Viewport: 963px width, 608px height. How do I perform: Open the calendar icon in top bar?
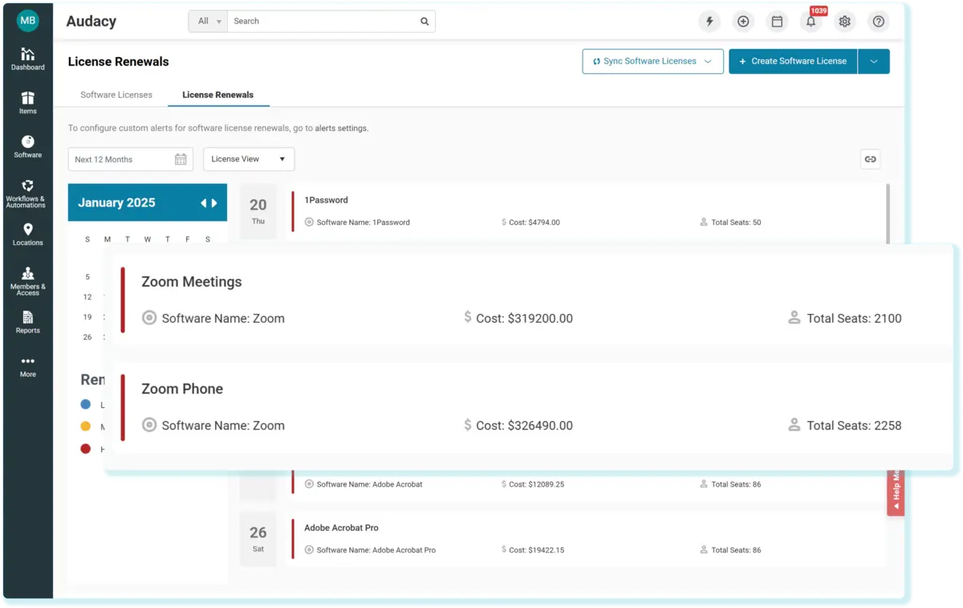click(777, 22)
